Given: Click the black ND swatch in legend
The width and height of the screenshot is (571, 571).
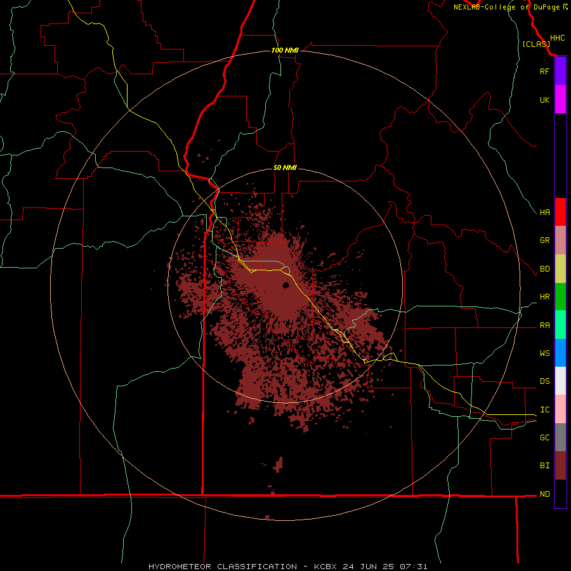Looking at the screenshot, I should (x=560, y=494).
